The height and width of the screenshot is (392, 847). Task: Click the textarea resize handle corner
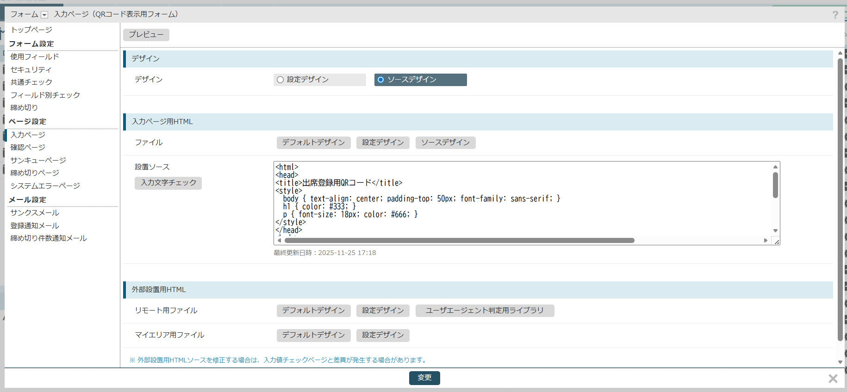pyautogui.click(x=777, y=242)
